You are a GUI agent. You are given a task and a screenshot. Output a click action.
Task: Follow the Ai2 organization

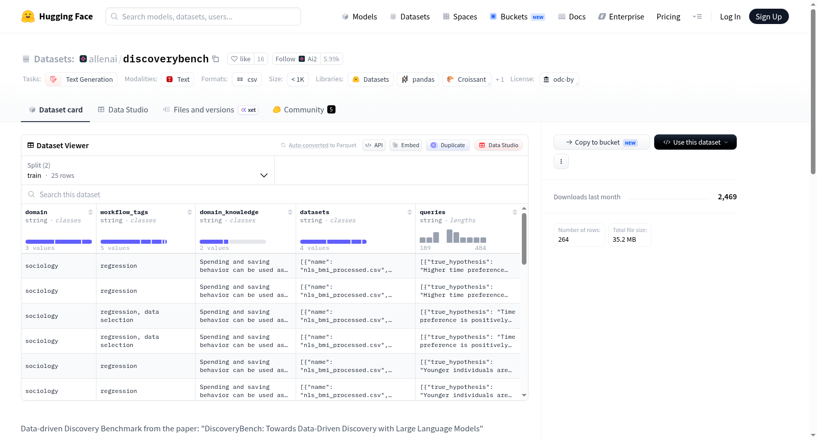tap(296, 59)
